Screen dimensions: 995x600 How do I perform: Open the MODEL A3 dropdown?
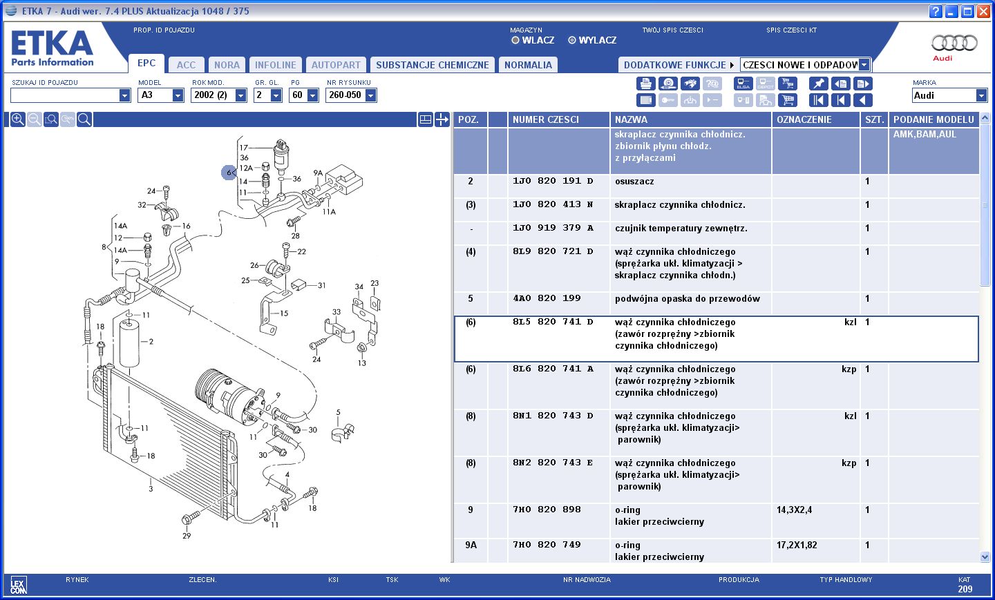pyautogui.click(x=178, y=95)
